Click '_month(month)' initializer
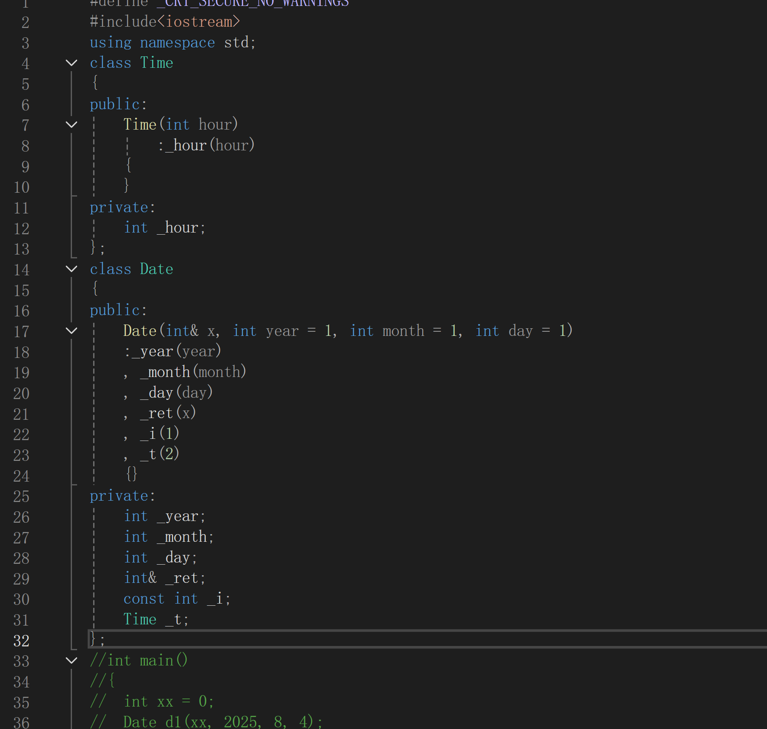 click(193, 372)
